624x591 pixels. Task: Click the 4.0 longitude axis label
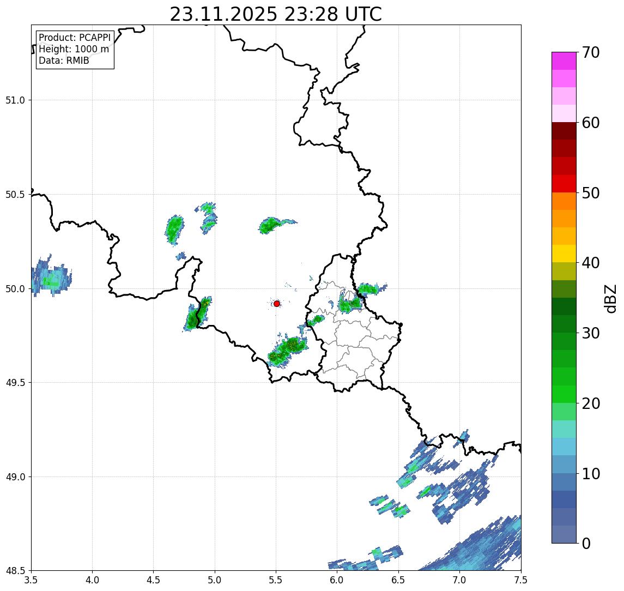pyautogui.click(x=92, y=580)
